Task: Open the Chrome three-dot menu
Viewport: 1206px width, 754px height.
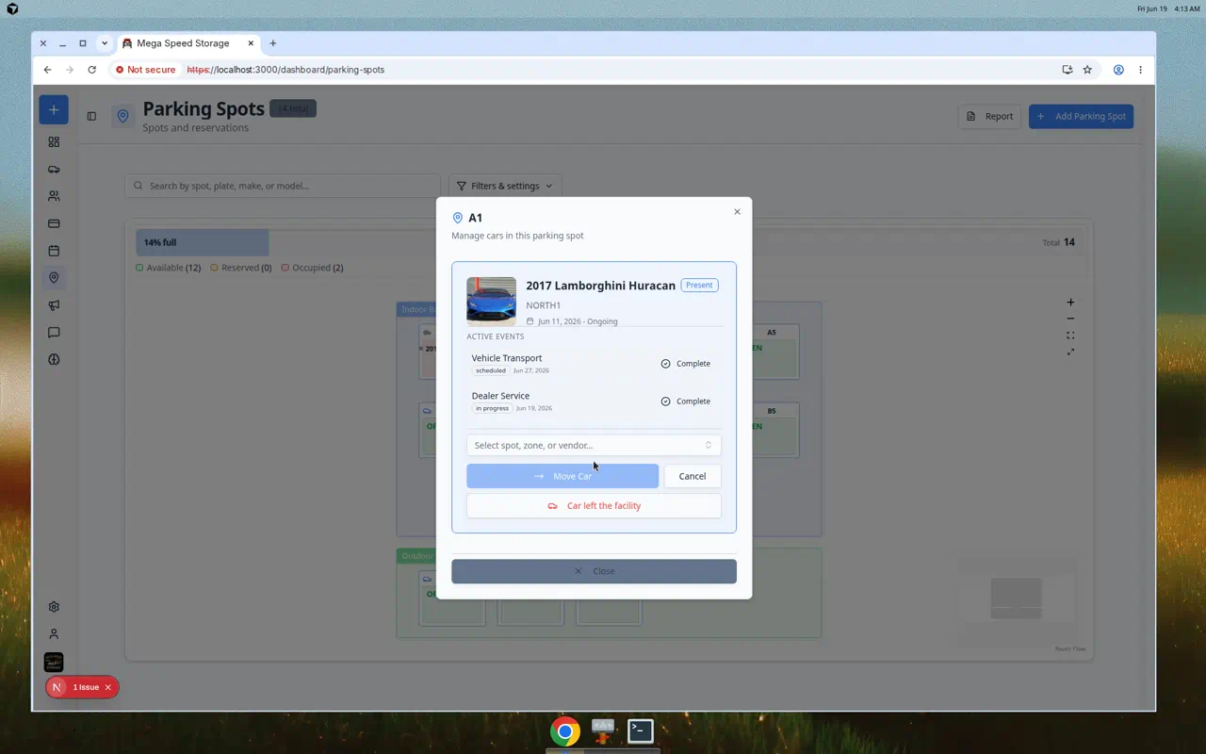Action: [1140, 70]
